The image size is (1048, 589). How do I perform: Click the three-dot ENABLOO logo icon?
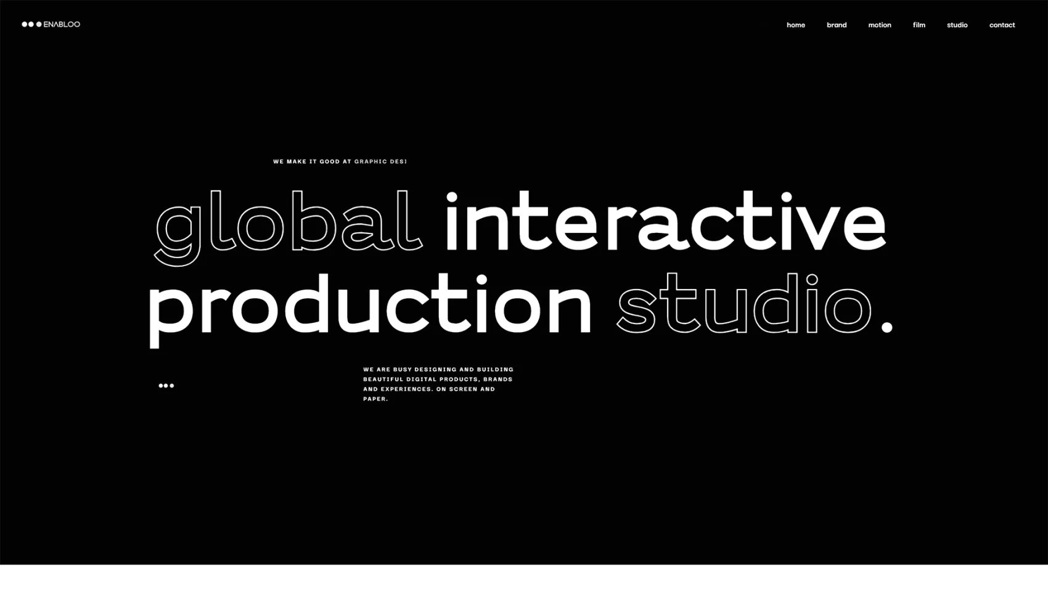(31, 25)
